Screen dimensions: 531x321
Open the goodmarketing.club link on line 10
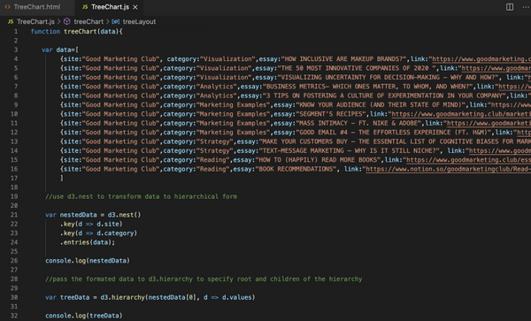click(x=461, y=114)
